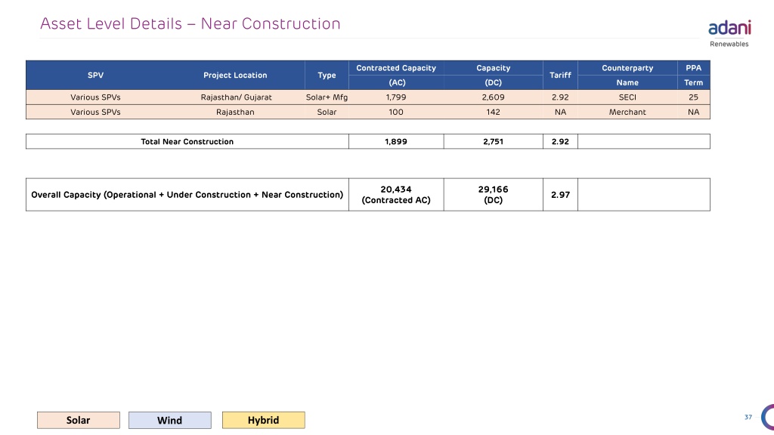
Task: Select the 1,899 total AC value
Action: click(396, 141)
